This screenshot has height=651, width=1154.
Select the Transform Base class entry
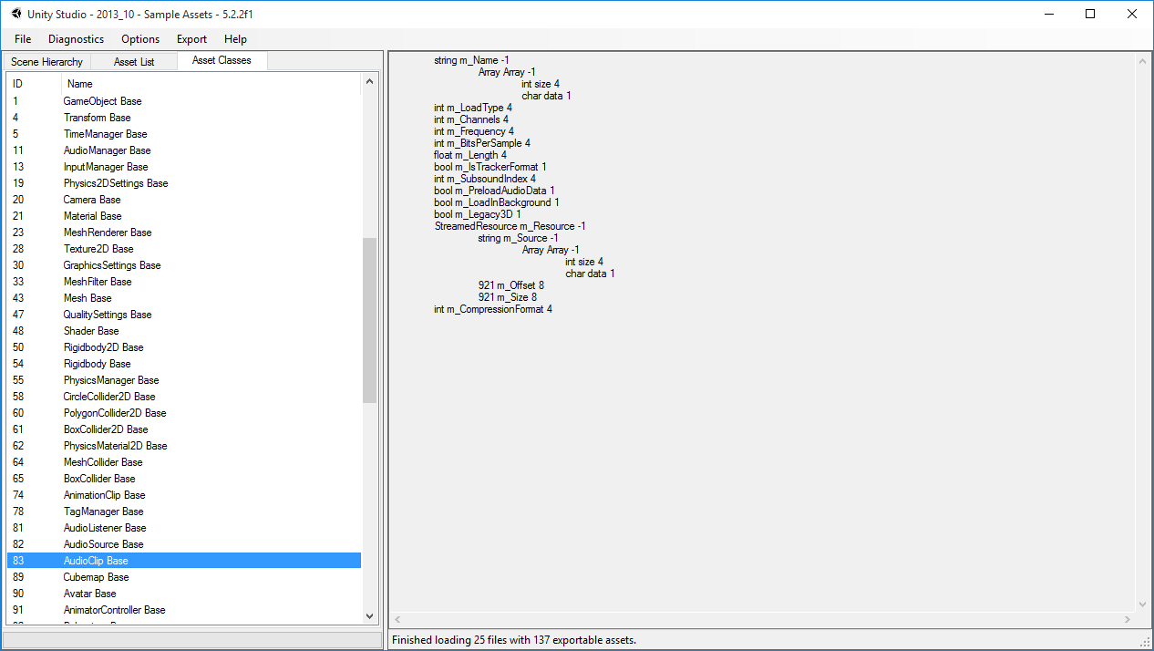click(97, 118)
